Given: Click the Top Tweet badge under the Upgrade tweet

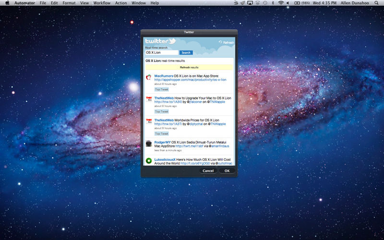Looking at the screenshot, I should (x=161, y=111).
